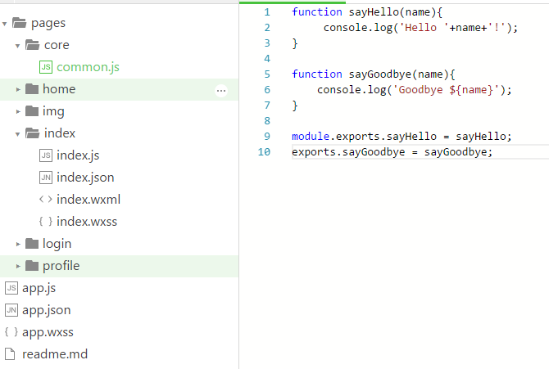
Task: Click the braces icon of index.wxss
Action: pyautogui.click(x=46, y=221)
